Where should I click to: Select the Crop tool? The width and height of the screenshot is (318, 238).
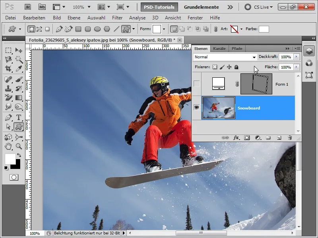pos(8,68)
